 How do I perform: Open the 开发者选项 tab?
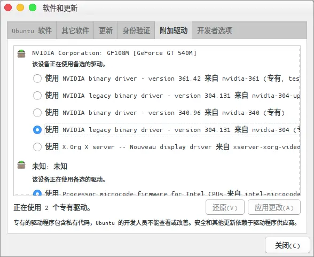(x=214, y=30)
